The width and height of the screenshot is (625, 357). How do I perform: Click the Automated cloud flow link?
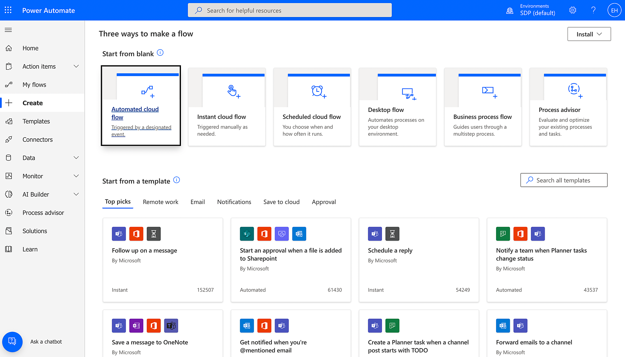tap(135, 113)
